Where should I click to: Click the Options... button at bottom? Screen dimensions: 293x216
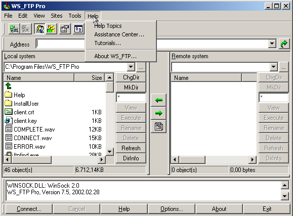[172, 209]
